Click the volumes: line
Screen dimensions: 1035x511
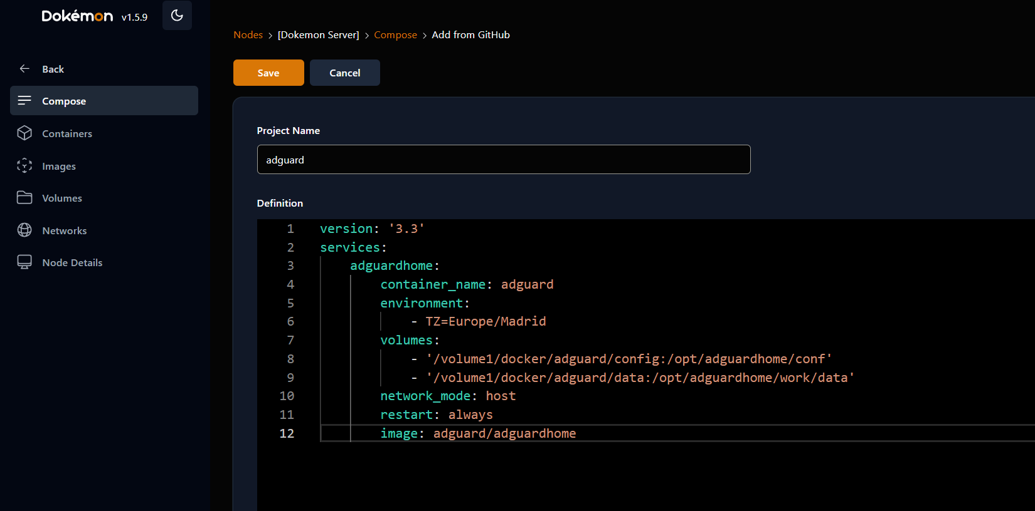pyautogui.click(x=410, y=340)
